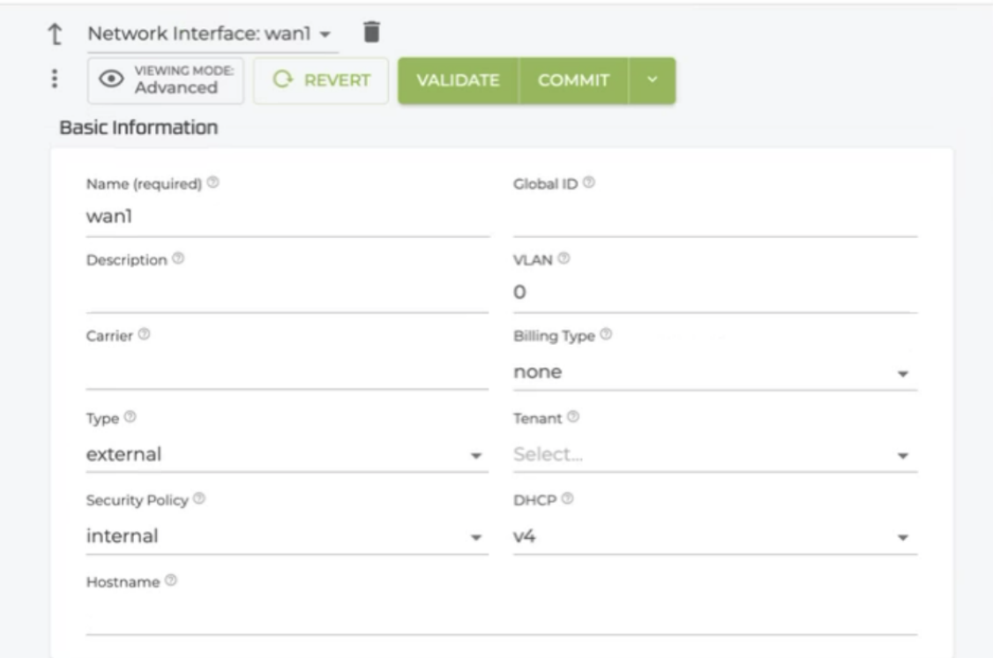Open DHCP dropdown set to v4
Screen dimensions: 993x658
click(x=715, y=536)
